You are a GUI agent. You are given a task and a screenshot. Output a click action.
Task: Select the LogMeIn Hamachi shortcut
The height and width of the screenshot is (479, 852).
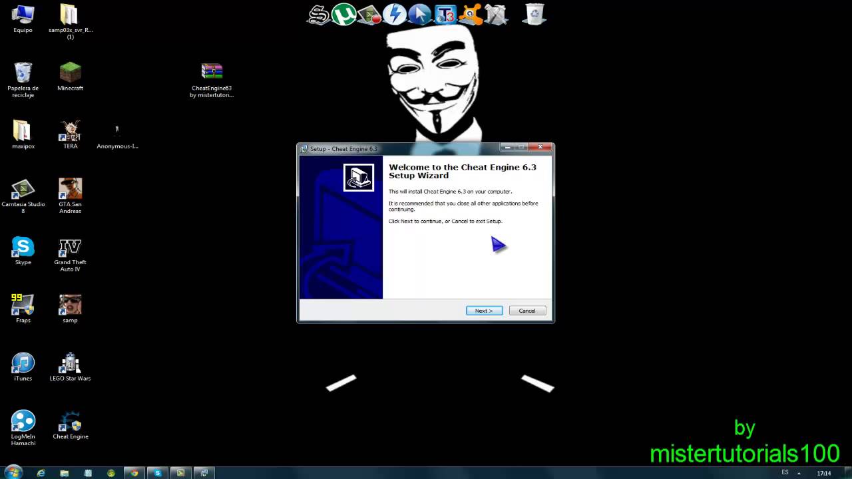(x=23, y=428)
